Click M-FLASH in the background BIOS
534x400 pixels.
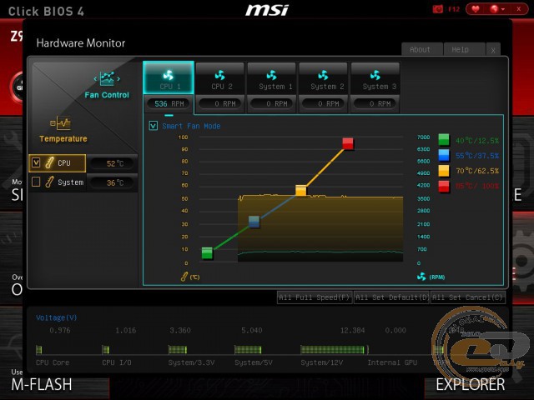pos(42,385)
